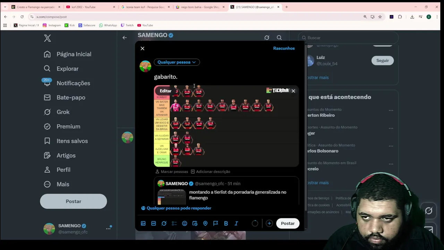
Task: Toggle bold text formatting
Action: click(226, 223)
